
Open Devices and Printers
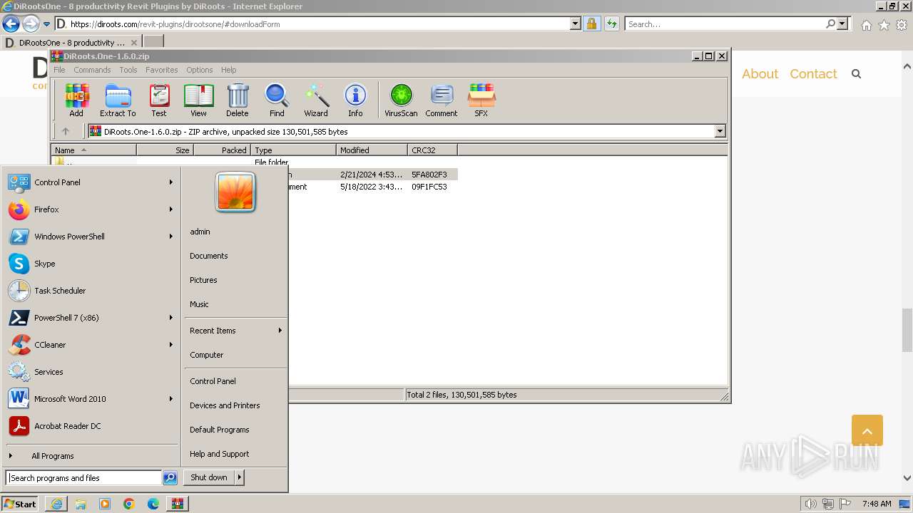tap(225, 405)
